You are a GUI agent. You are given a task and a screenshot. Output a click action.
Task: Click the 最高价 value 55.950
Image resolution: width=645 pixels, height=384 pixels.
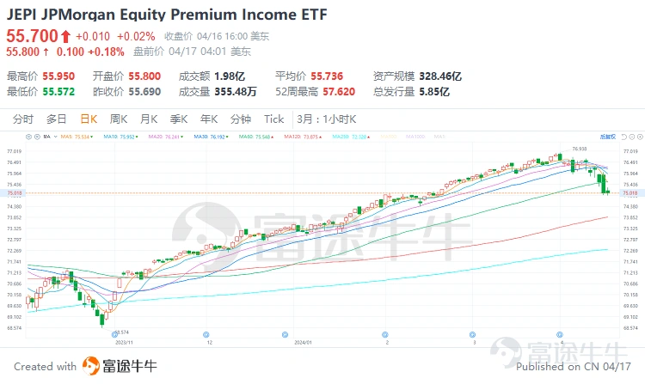point(58,76)
